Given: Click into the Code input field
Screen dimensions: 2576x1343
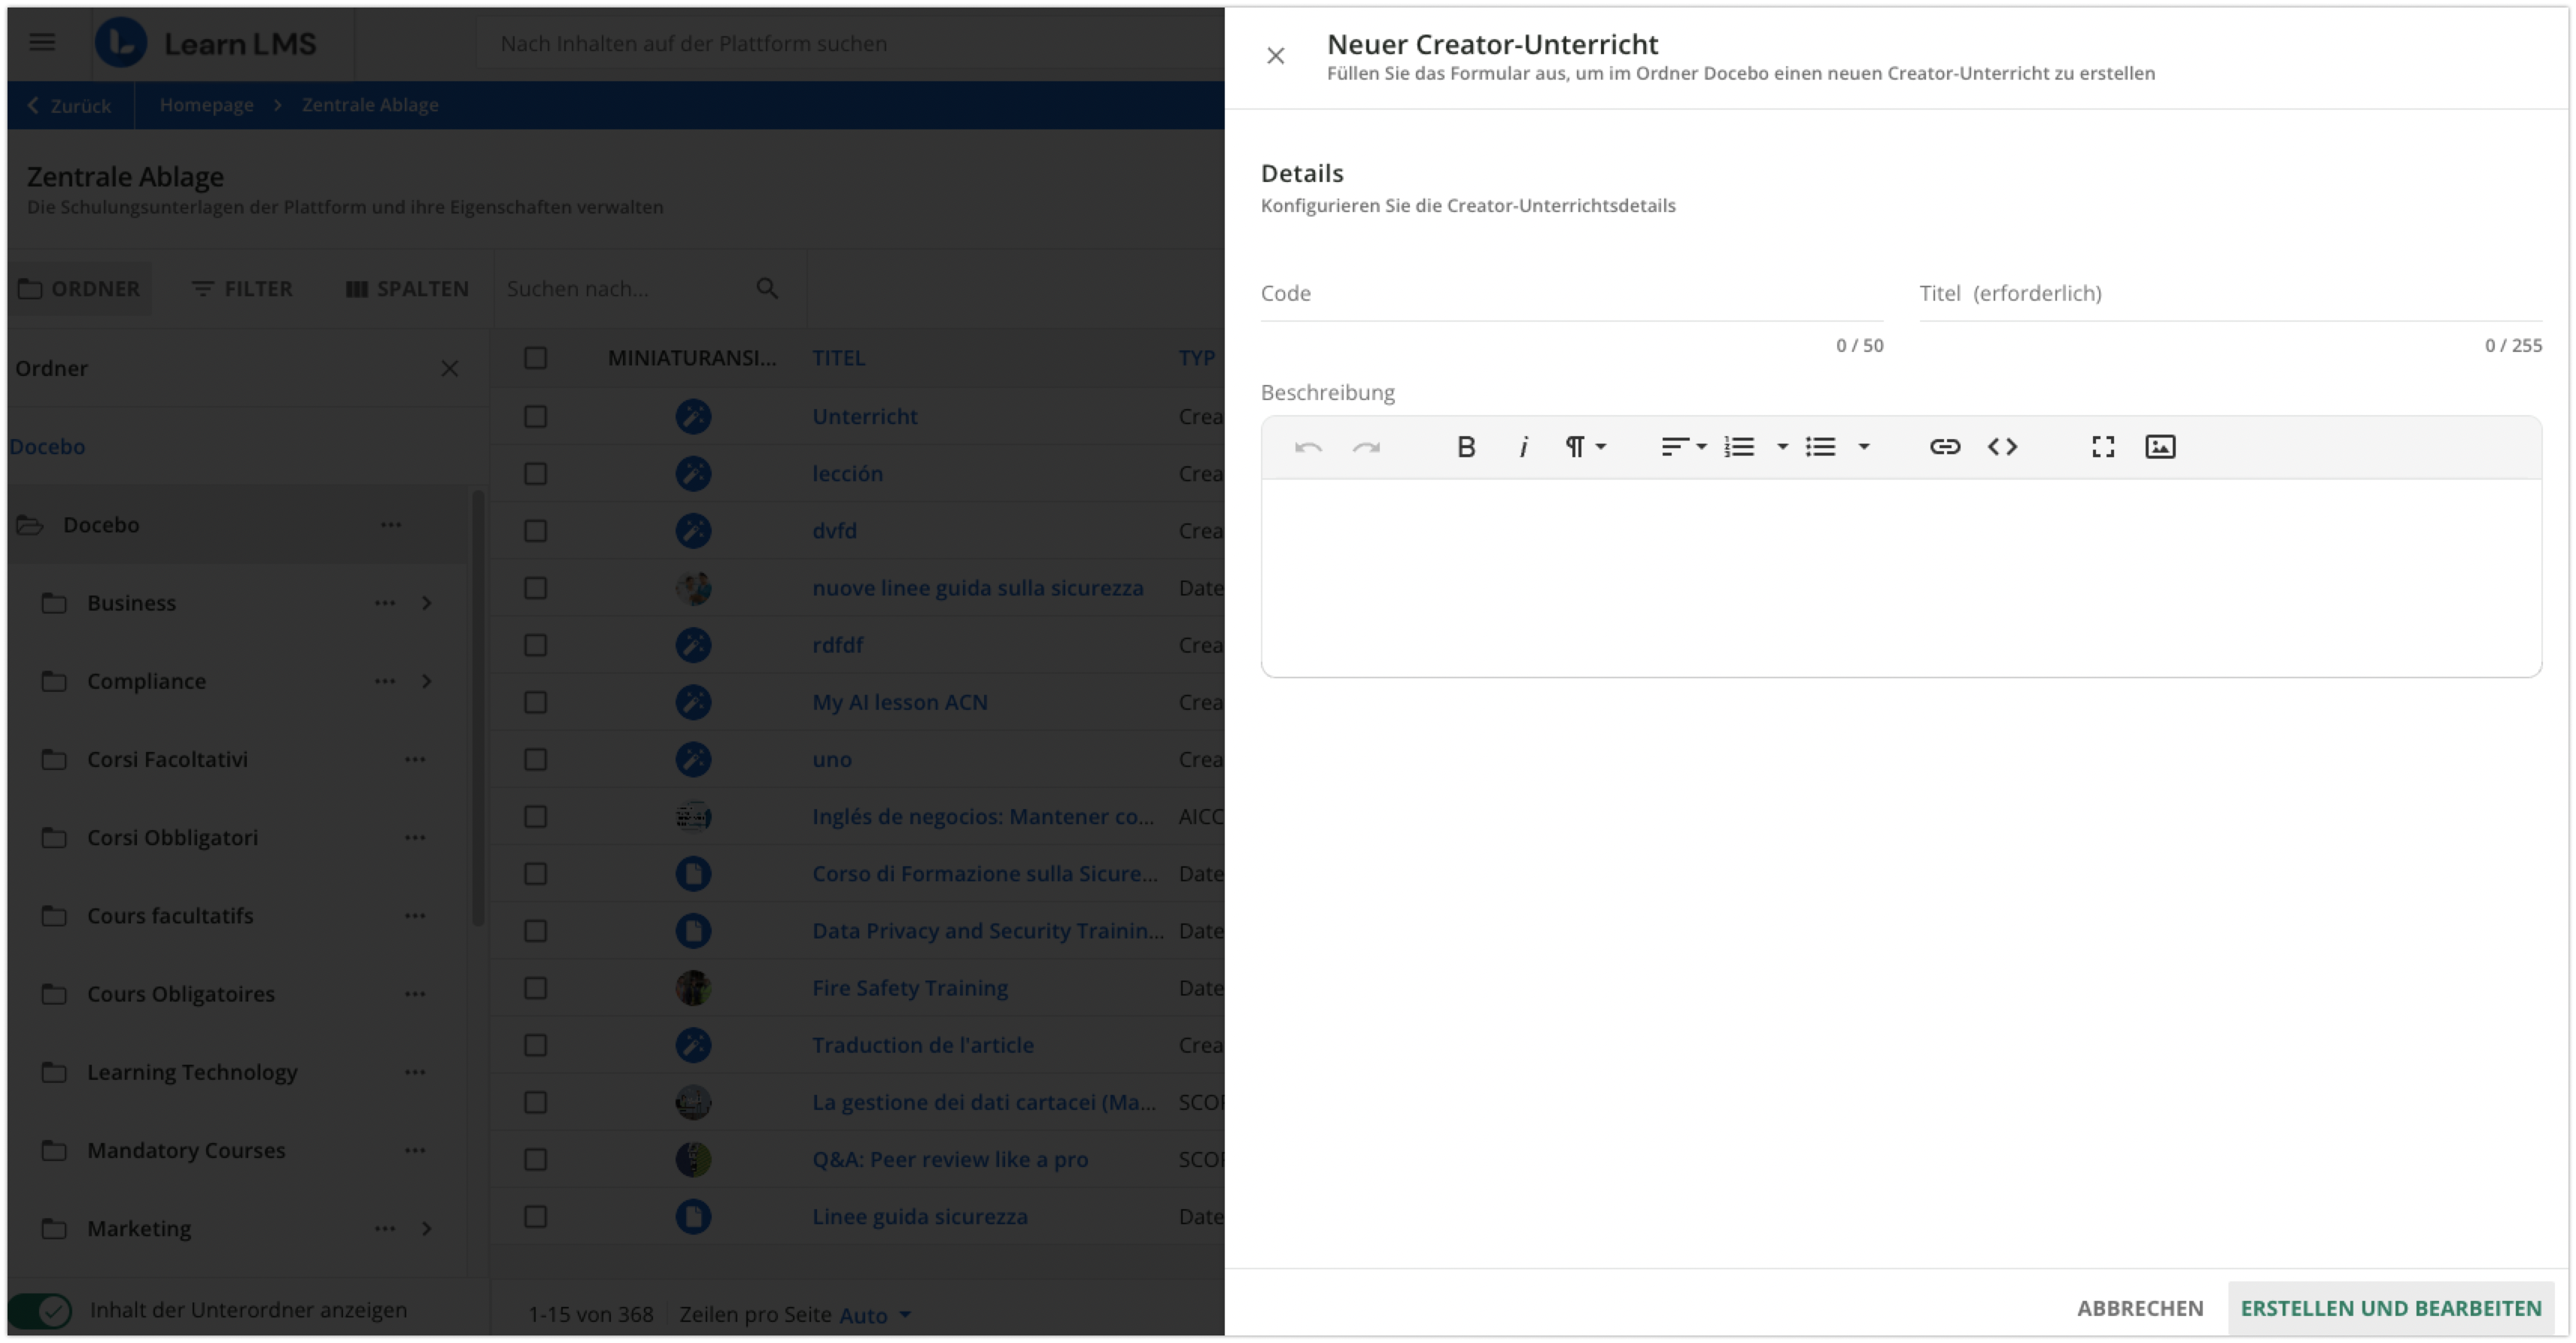Looking at the screenshot, I should (1572, 294).
